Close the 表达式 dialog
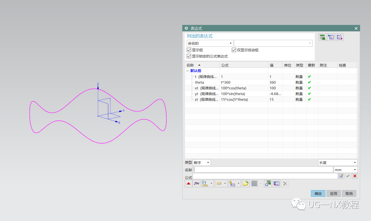The height and width of the screenshot is (221, 371). 356,28
